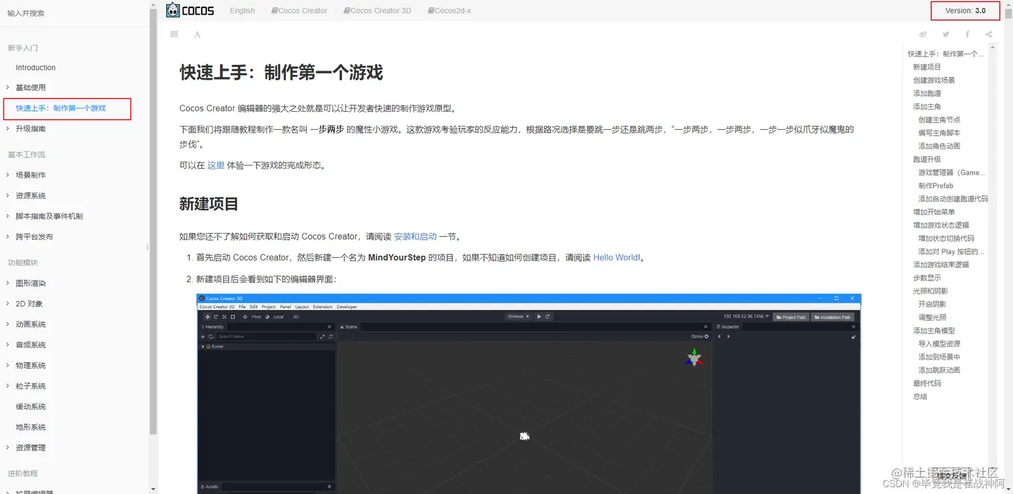Share the page via the Twitter icon

945,34
